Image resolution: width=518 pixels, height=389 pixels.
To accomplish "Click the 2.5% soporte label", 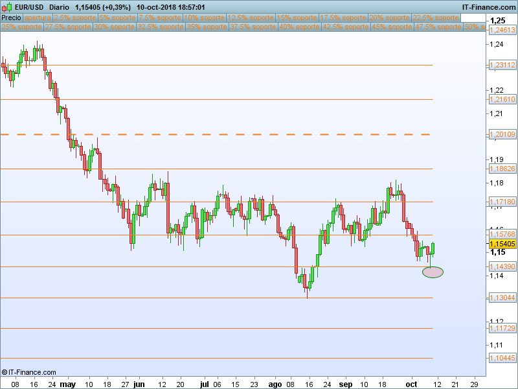I will click(73, 18).
